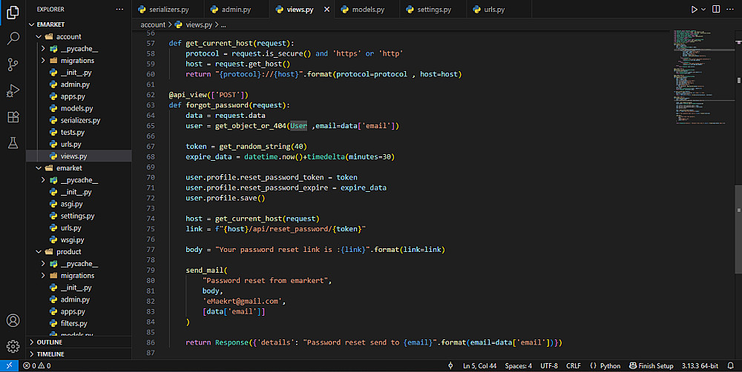Click Ln 5, Col 44 status
Screen dimensions: 742x372
[x=479, y=366]
